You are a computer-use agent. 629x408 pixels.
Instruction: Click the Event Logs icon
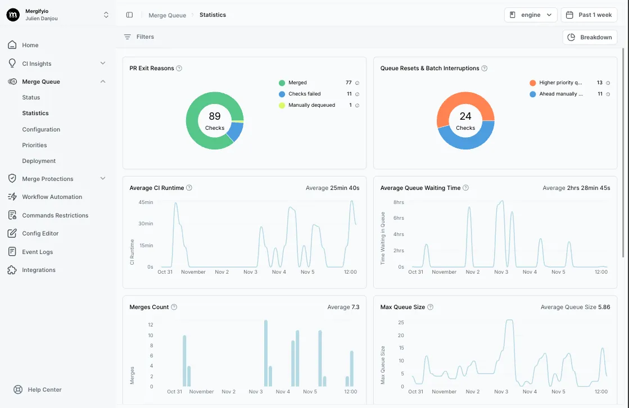(12, 252)
